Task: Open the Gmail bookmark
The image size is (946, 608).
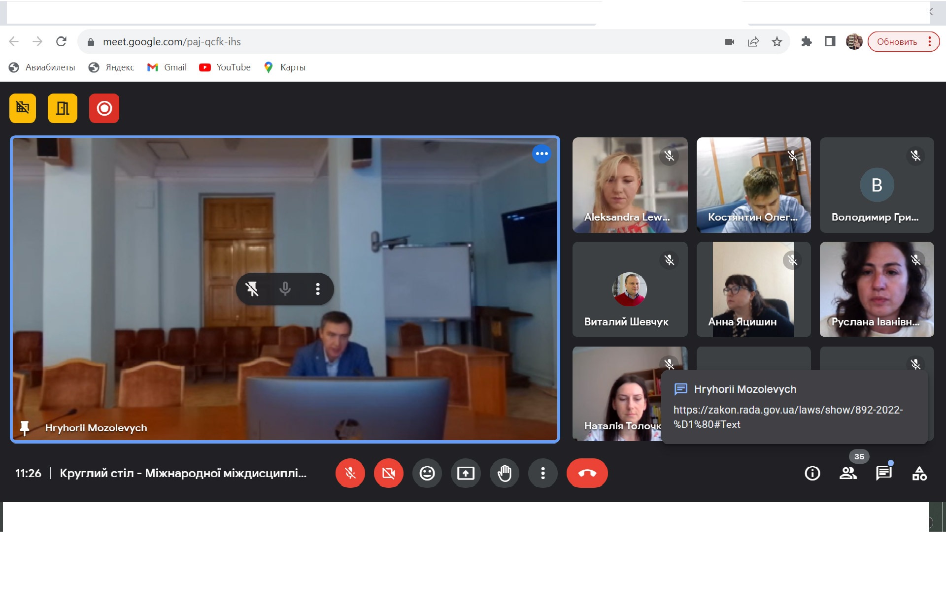Action: click(167, 67)
